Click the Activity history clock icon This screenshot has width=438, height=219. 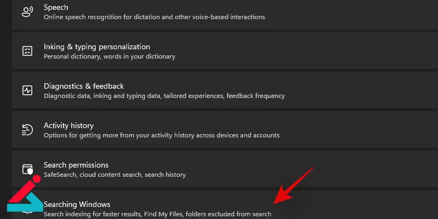27,130
